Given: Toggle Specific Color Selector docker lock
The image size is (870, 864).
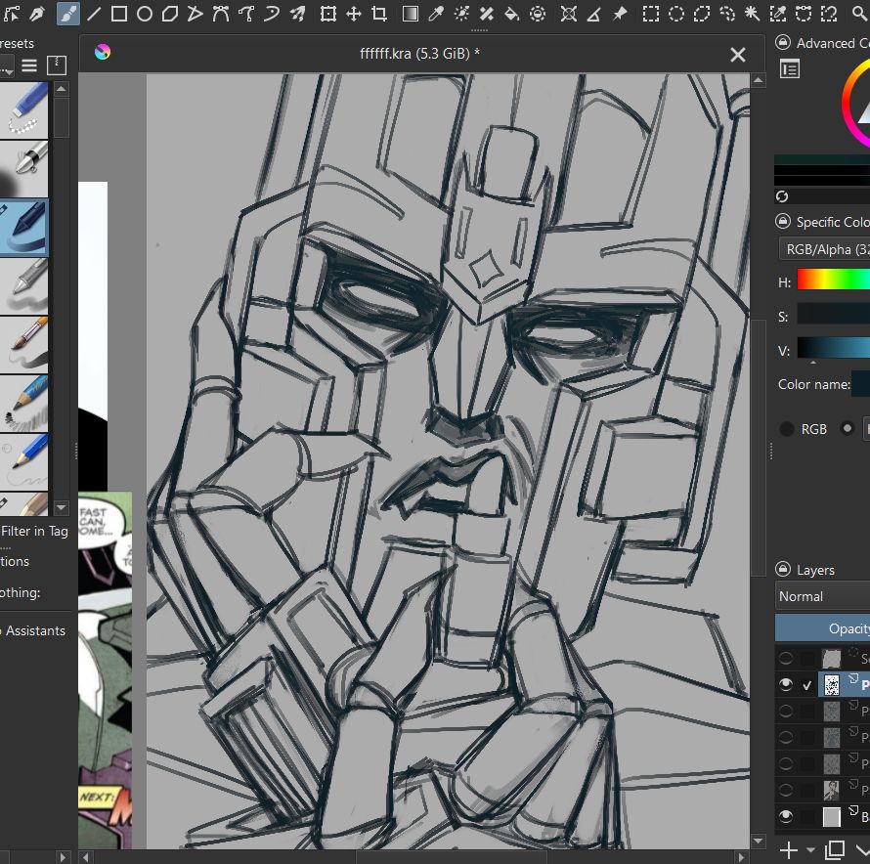Looking at the screenshot, I should (x=783, y=222).
